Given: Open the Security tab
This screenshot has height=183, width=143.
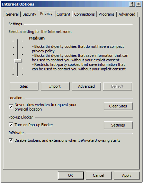Looking at the screenshot, I should tap(29, 14).
